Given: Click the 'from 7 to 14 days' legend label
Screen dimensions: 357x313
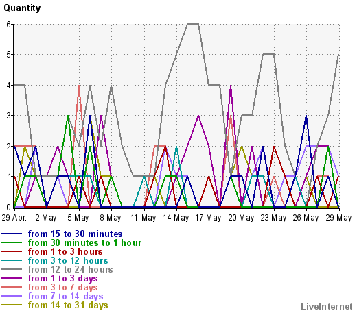Looking at the screenshot, I should (66, 297).
